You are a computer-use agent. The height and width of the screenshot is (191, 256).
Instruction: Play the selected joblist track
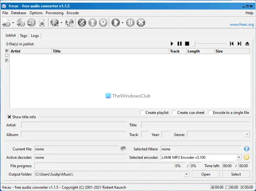click(x=172, y=44)
